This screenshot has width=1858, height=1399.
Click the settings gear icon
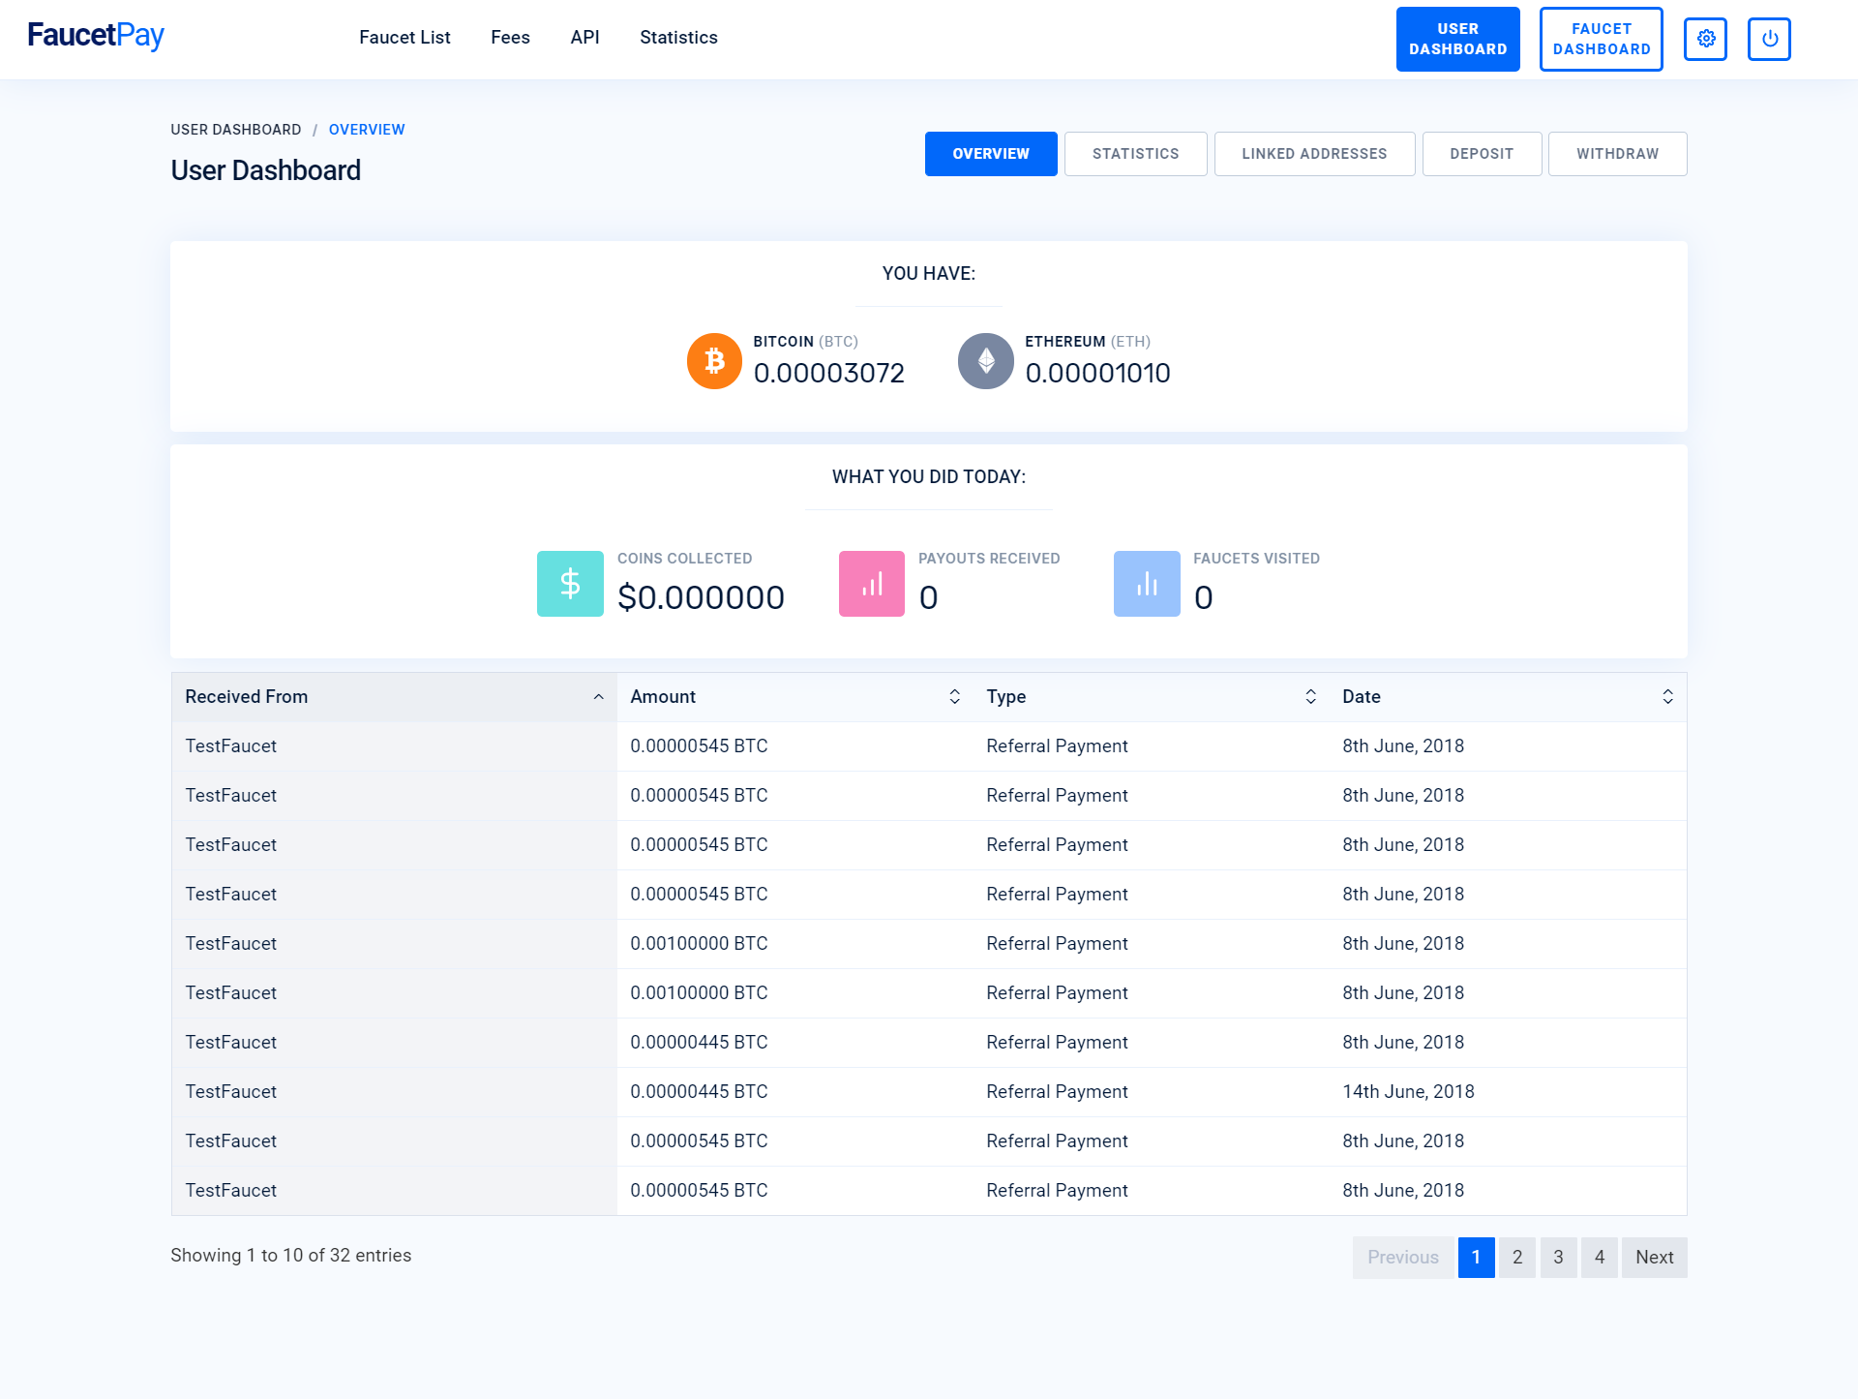[x=1705, y=39]
